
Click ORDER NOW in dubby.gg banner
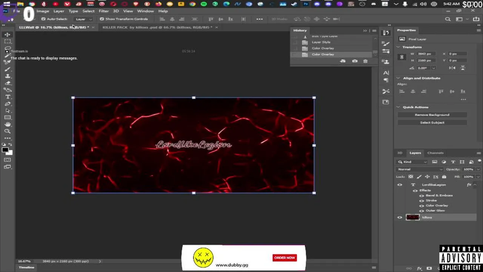coord(285,258)
